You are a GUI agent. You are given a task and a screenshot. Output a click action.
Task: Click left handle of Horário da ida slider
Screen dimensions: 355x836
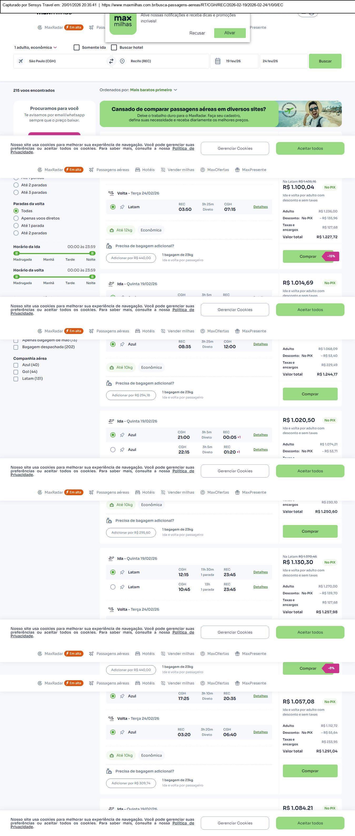[17, 253]
